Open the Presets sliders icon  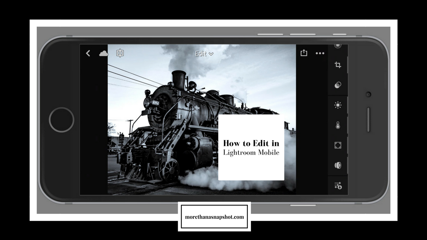click(x=338, y=186)
